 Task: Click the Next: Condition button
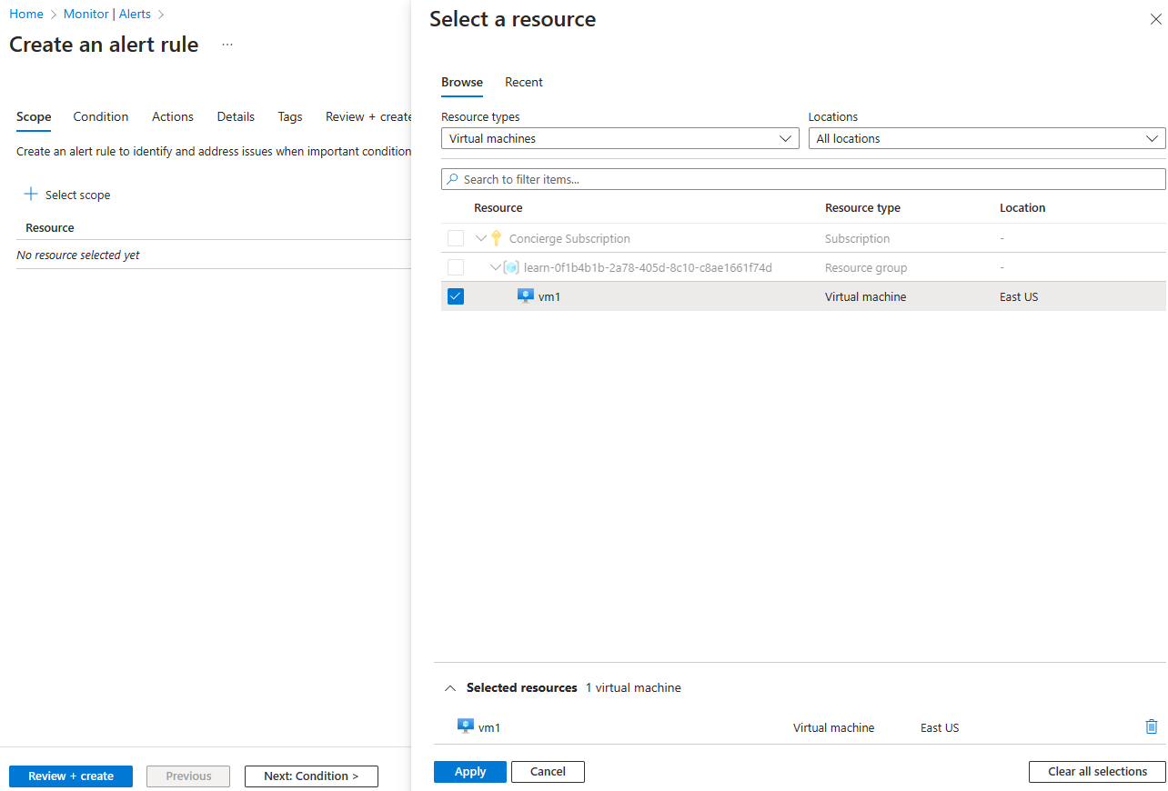[x=311, y=776]
